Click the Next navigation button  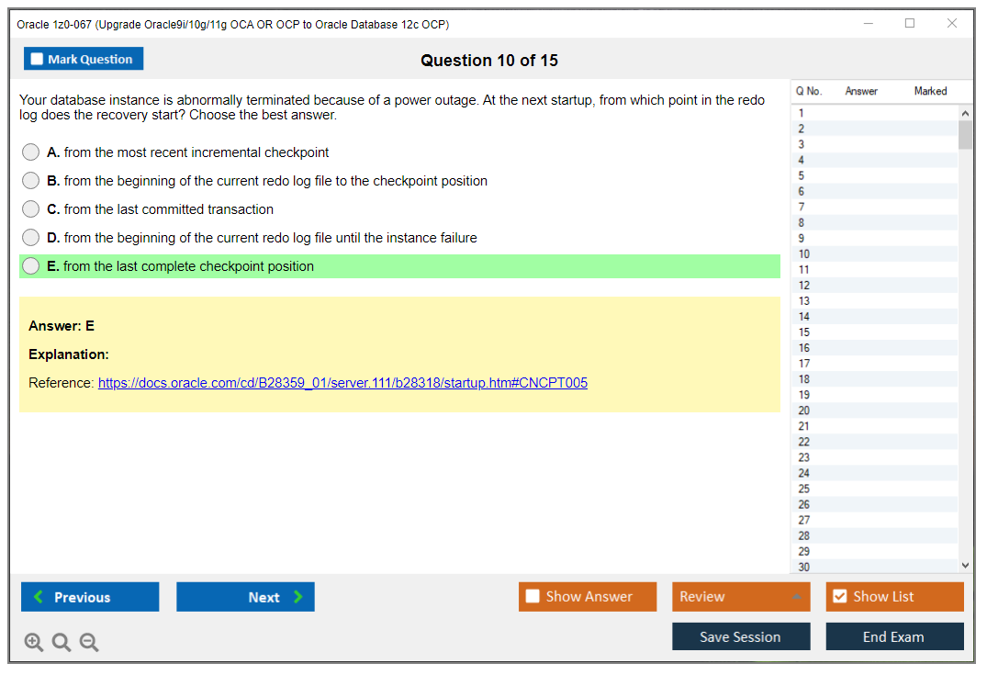tap(245, 596)
